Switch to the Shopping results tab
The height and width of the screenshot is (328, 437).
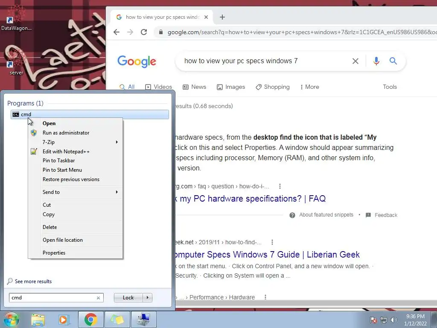click(x=273, y=87)
